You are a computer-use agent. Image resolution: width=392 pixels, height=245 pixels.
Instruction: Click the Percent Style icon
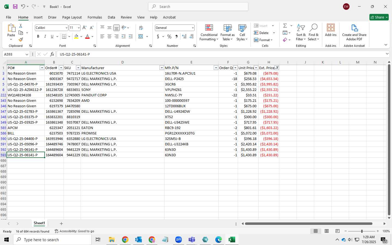click(x=169, y=36)
